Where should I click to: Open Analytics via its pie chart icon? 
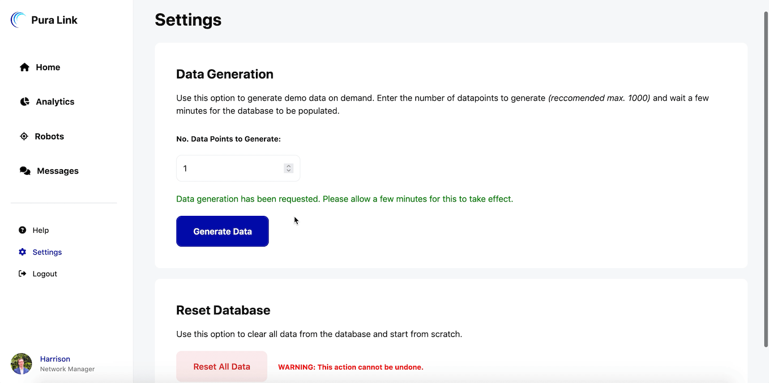click(x=24, y=101)
